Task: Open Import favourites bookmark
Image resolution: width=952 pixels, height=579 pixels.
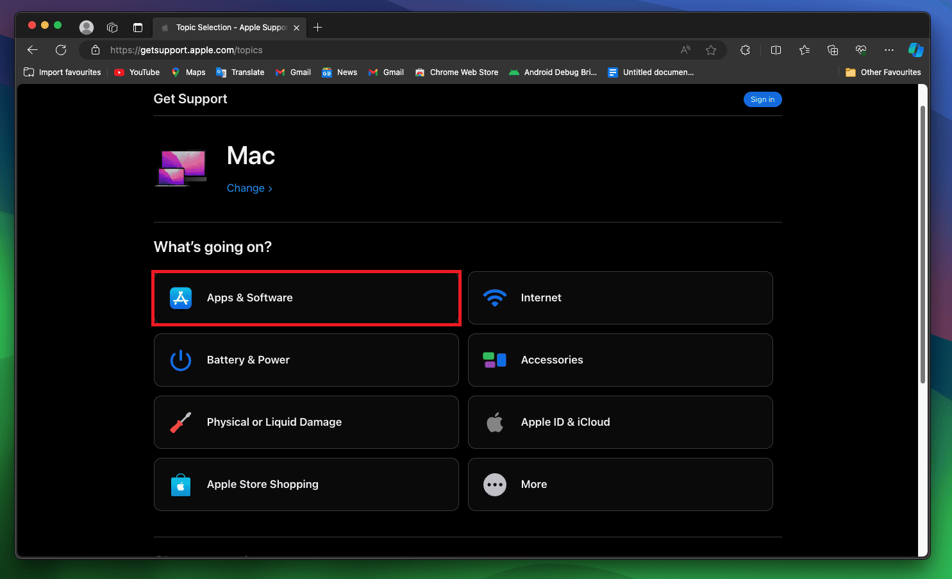Action: point(62,72)
